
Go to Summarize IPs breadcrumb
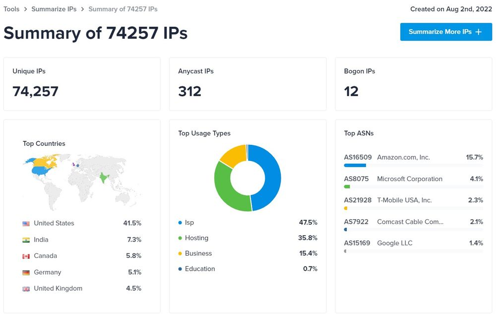[54, 9]
